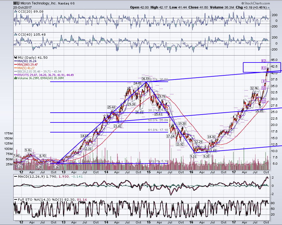Select the R2 pivot marker

(263, 61)
